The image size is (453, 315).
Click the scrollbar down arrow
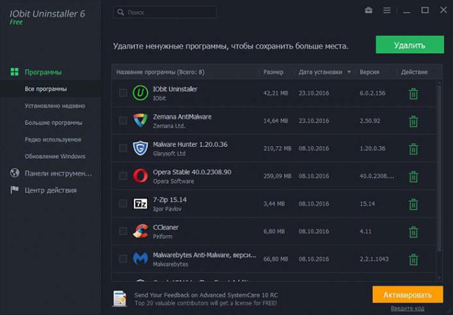click(439, 278)
